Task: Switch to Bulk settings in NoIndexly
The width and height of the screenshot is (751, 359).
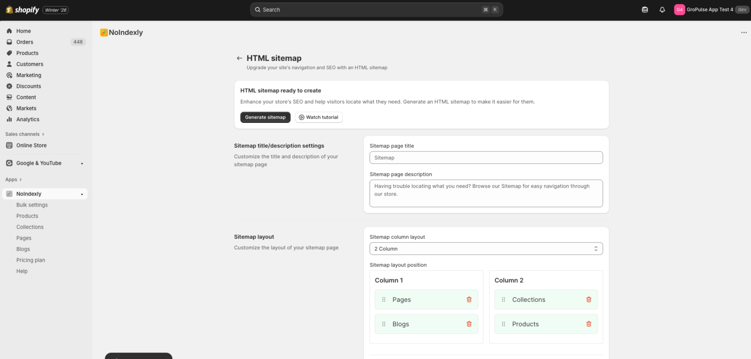Action: [32, 205]
